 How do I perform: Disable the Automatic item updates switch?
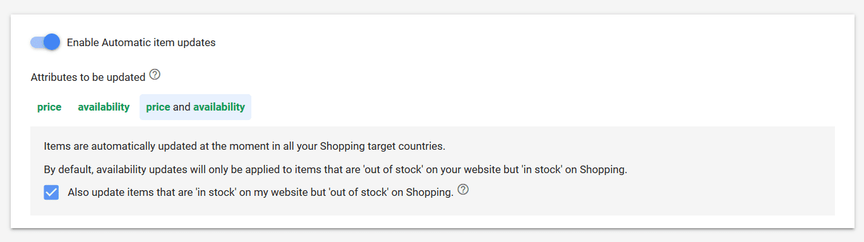click(45, 42)
